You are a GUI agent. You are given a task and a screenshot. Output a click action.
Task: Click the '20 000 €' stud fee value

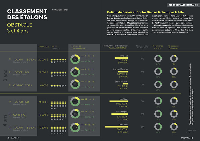[x=44, y=60]
